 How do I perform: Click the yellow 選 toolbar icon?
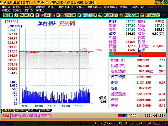point(37,15)
